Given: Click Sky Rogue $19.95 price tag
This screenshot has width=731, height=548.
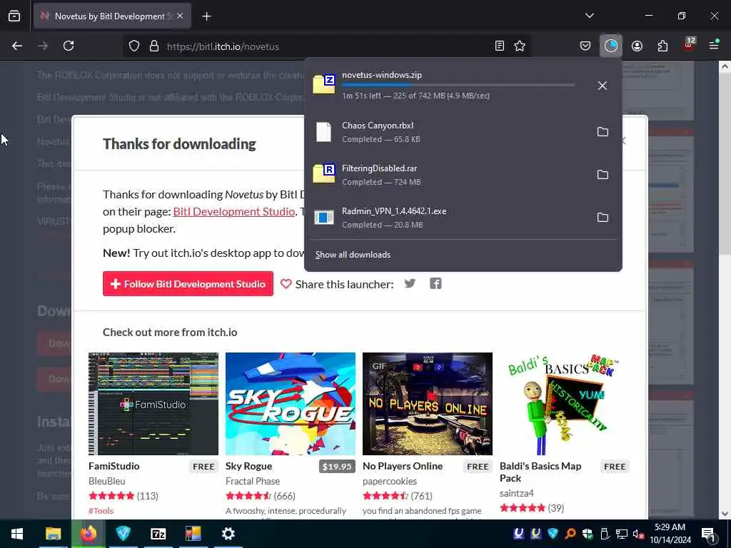Looking at the screenshot, I should (337, 467).
